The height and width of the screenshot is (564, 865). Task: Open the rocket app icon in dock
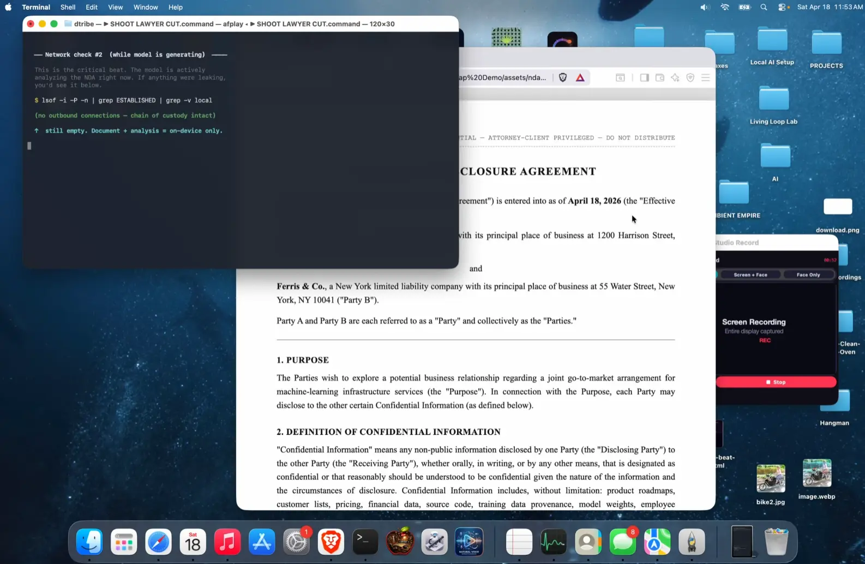coord(692,542)
